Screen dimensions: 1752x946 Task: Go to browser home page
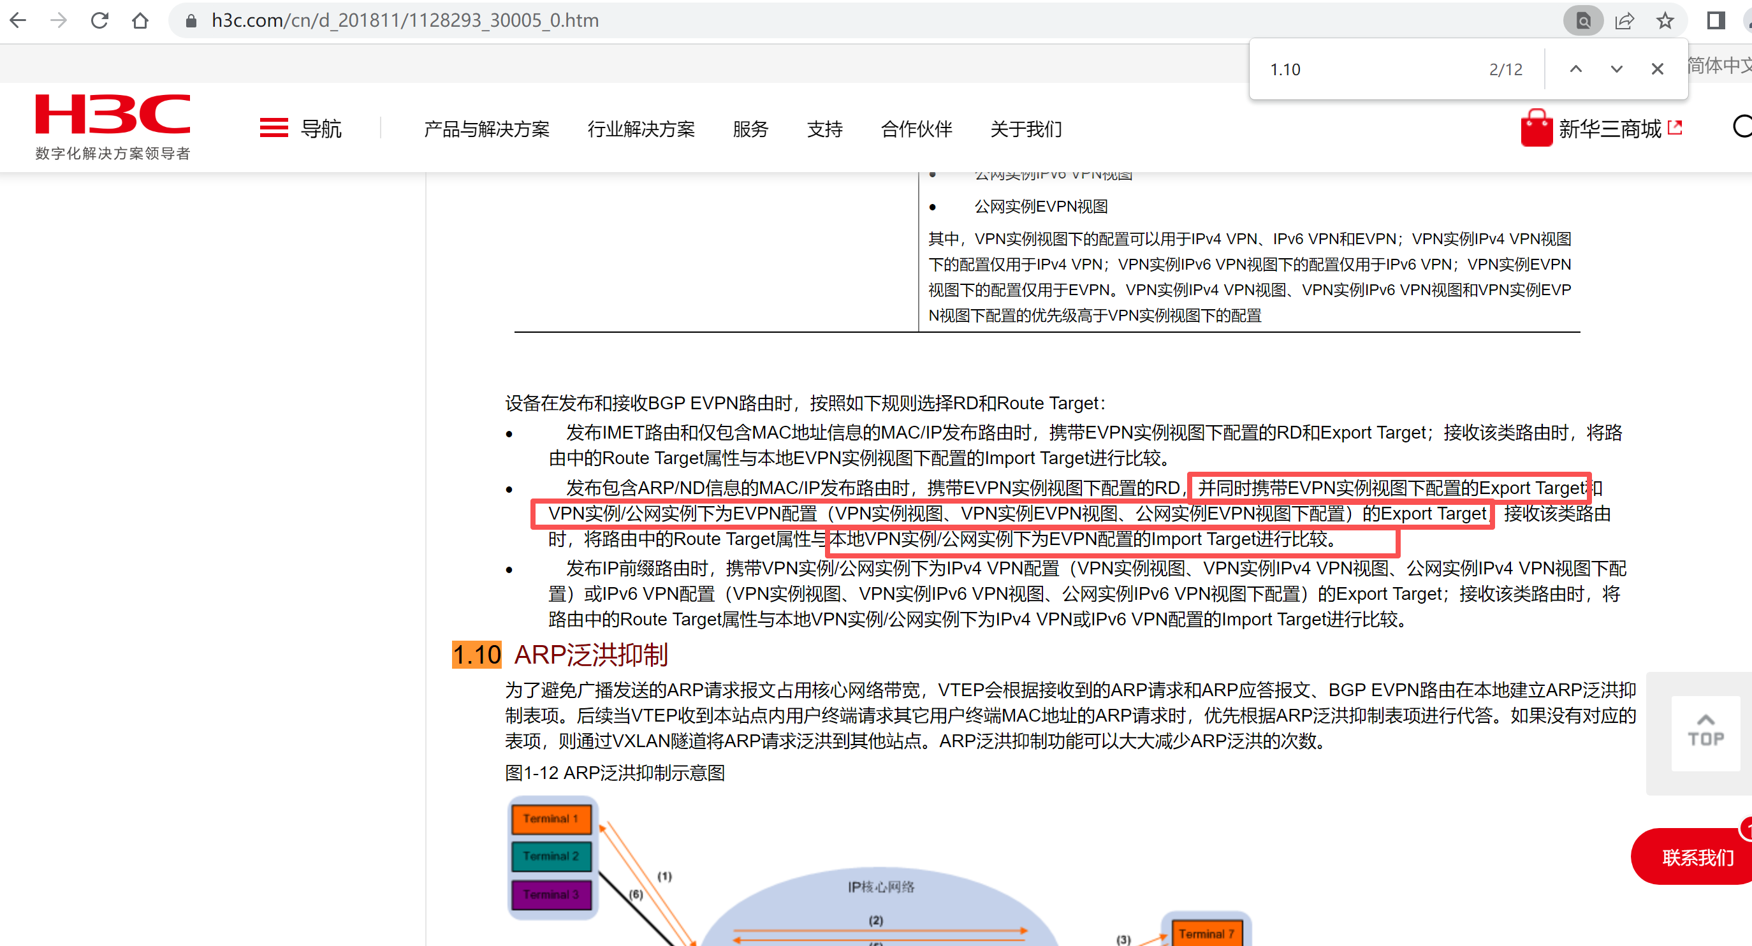pyautogui.click(x=140, y=20)
